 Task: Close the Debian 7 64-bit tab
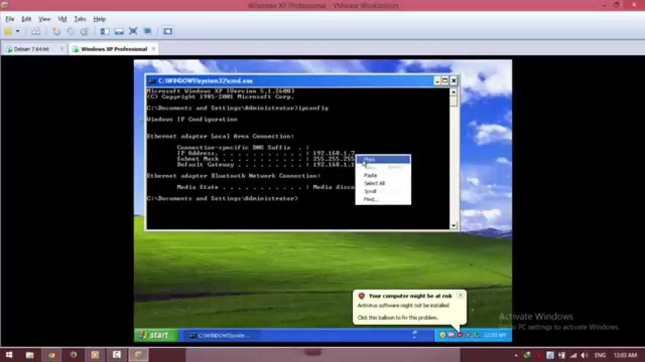[x=62, y=49]
